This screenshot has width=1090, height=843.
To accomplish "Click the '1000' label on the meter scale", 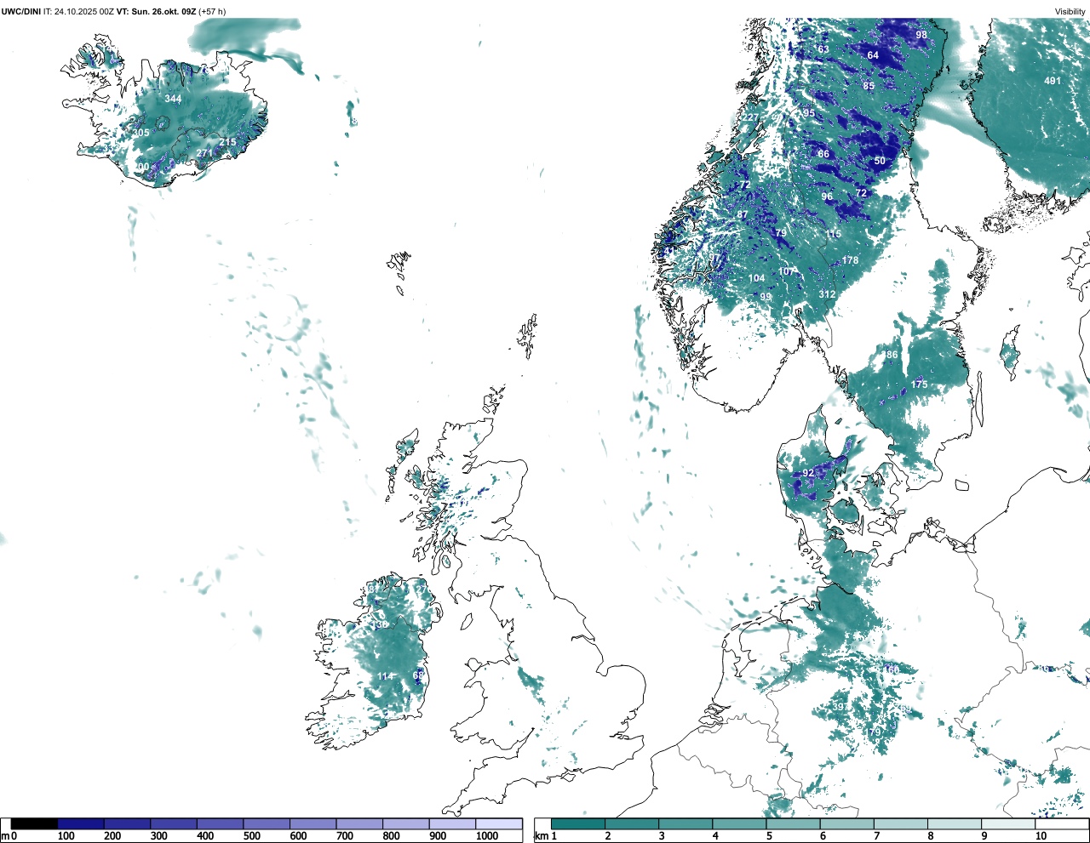I will (x=487, y=836).
